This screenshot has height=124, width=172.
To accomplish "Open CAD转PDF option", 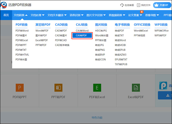I will point(61,31).
